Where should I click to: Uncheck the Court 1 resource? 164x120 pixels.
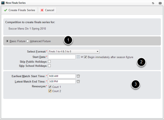(50, 87)
